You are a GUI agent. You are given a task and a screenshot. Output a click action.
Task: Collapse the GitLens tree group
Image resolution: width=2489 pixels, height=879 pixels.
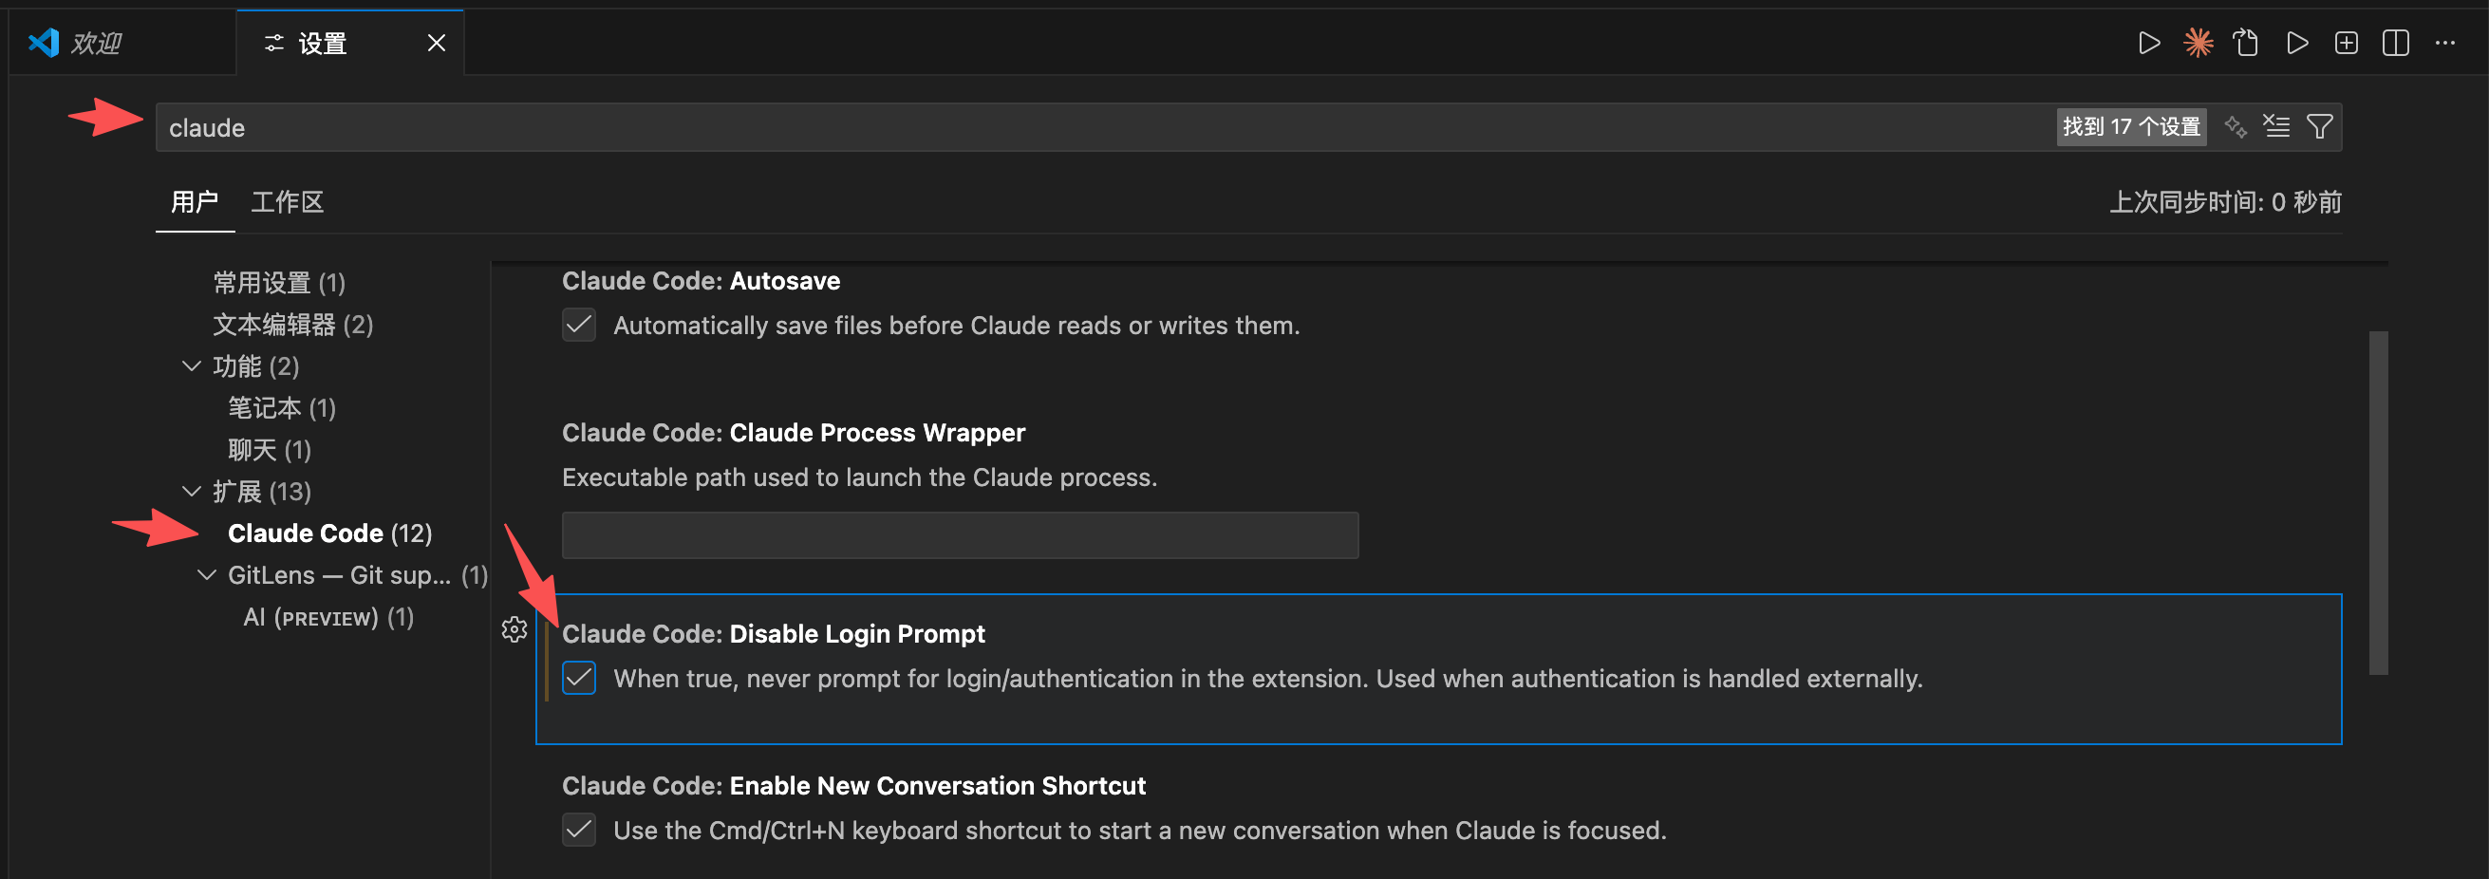pyautogui.click(x=207, y=574)
